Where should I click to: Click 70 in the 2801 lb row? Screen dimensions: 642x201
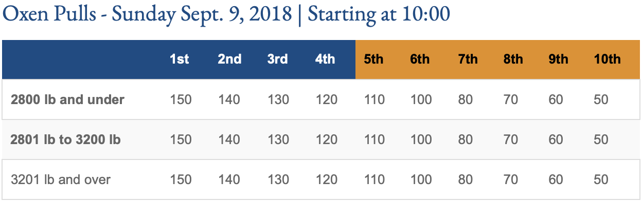511,139
